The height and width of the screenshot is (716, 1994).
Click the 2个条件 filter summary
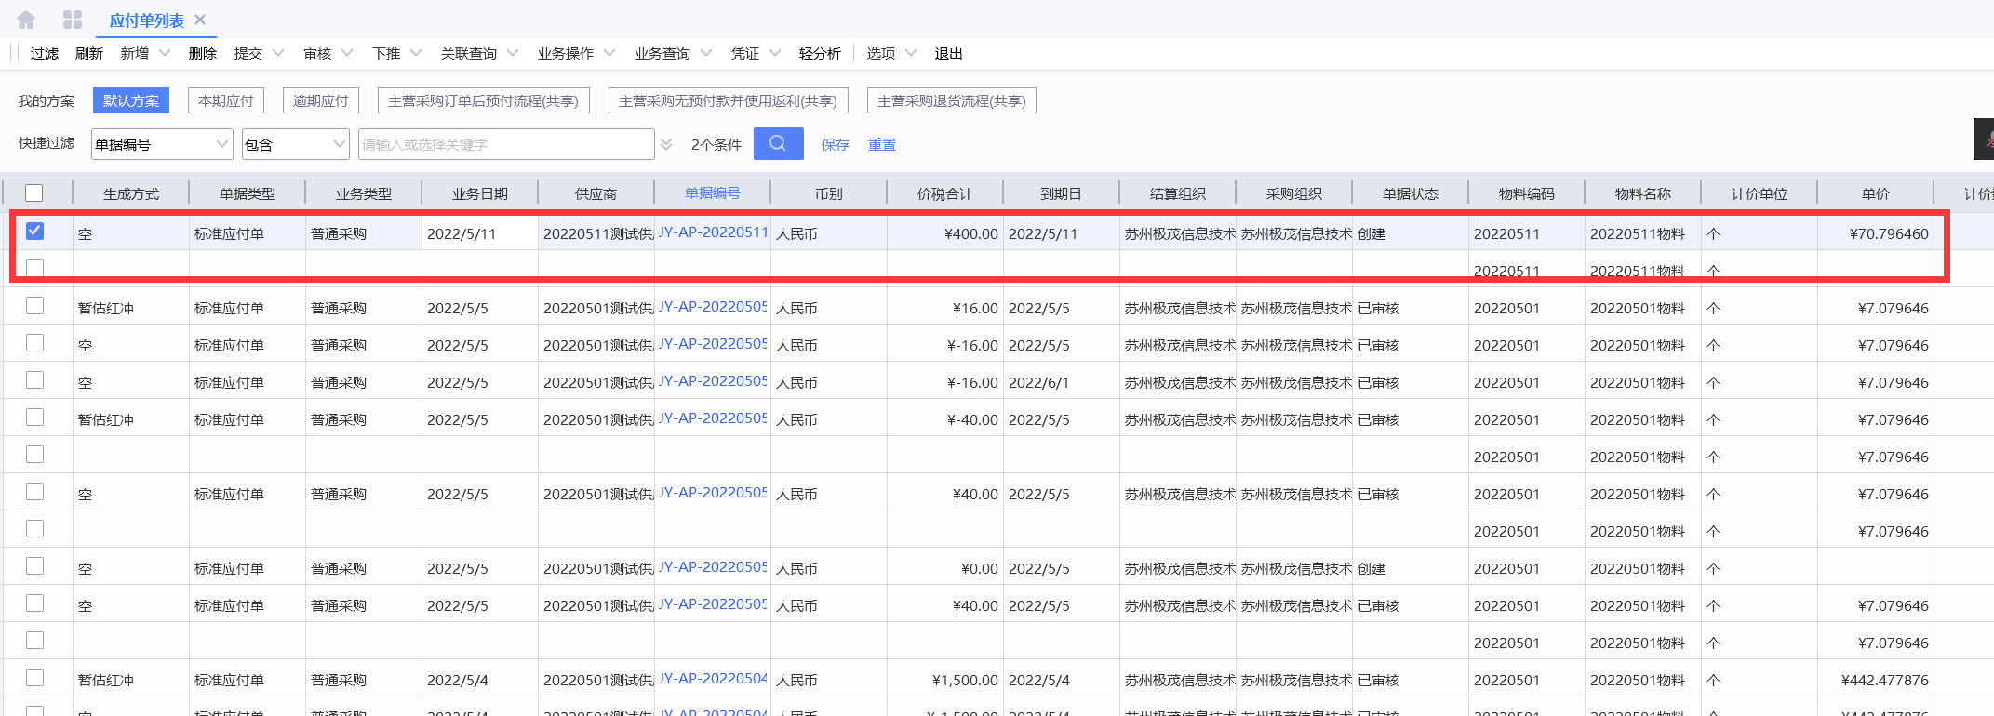(716, 145)
